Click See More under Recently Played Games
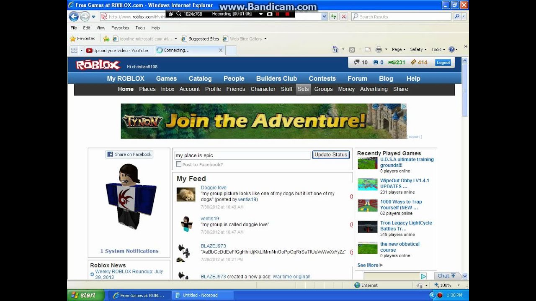This screenshot has height=301, width=536. 370,265
